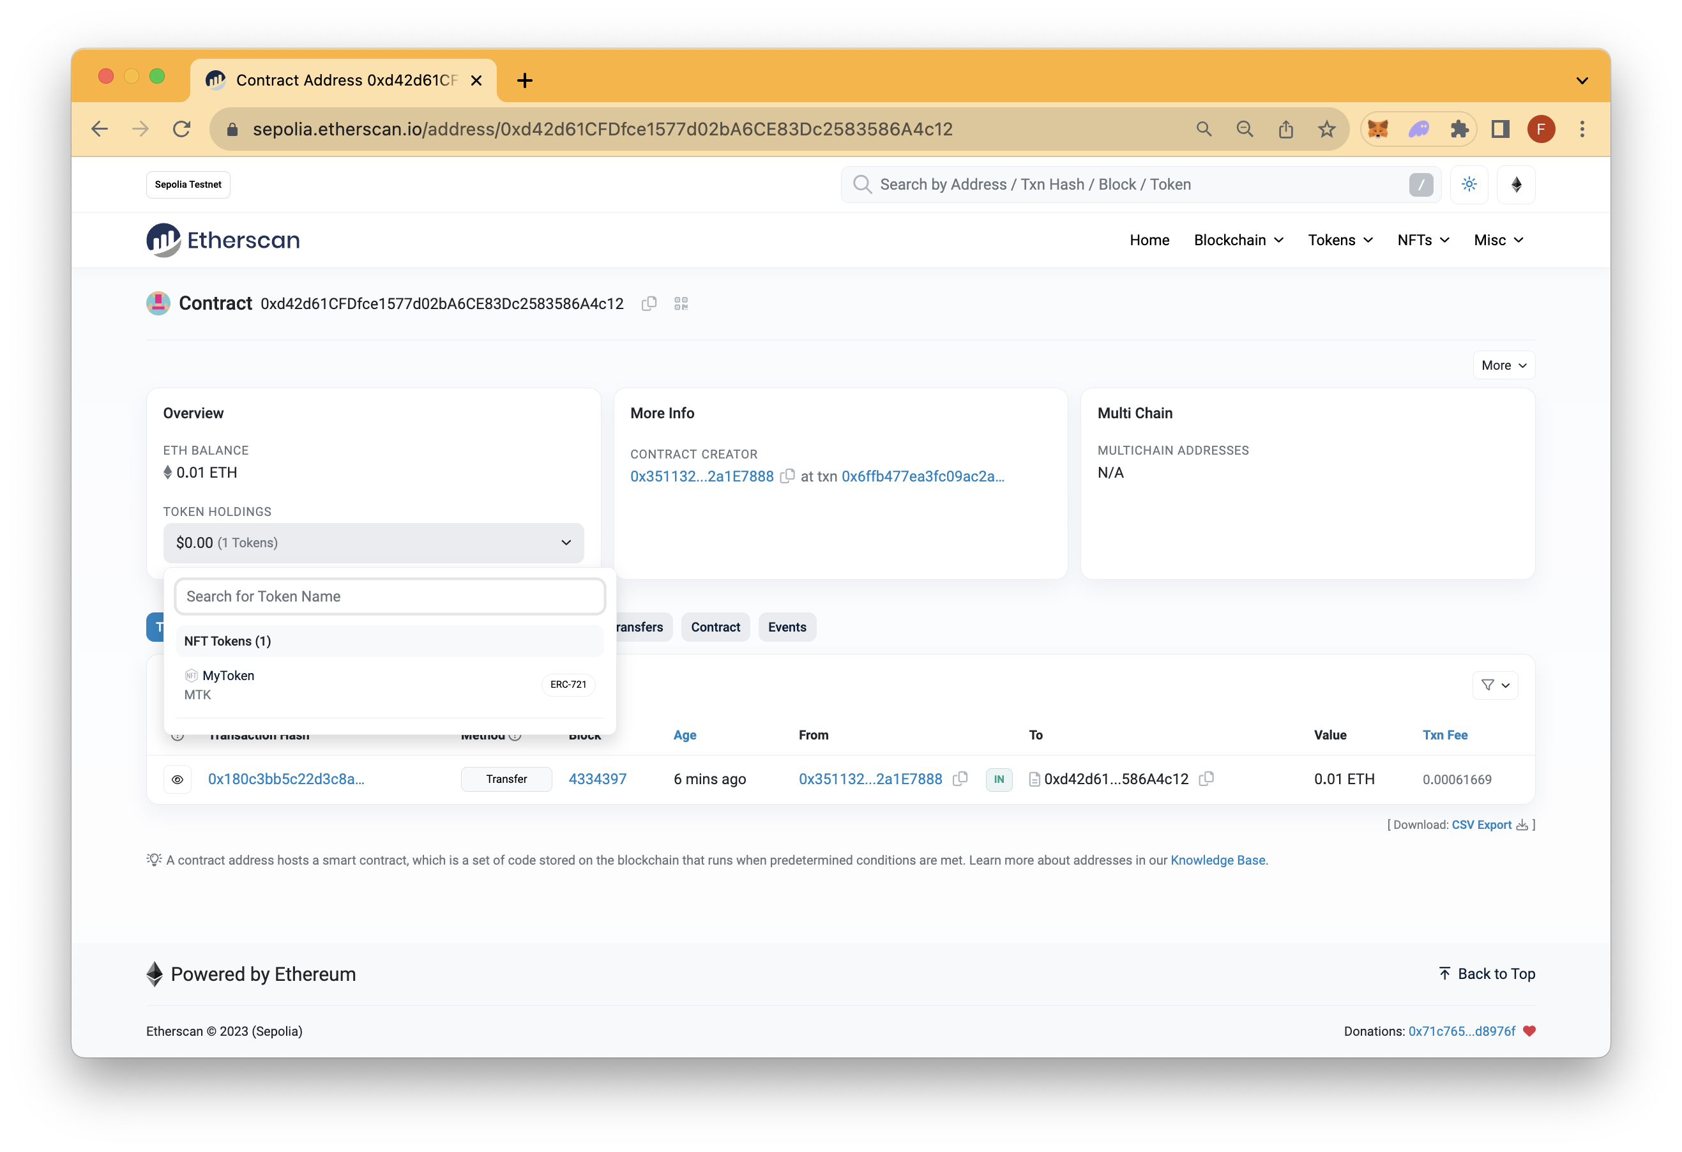
Task: Click the address bar search magnifier icon
Action: pyautogui.click(x=1204, y=130)
